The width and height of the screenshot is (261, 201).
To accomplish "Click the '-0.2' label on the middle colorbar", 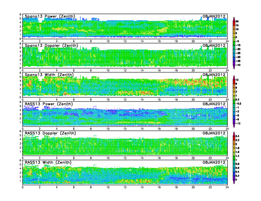I will tap(238, 103).
